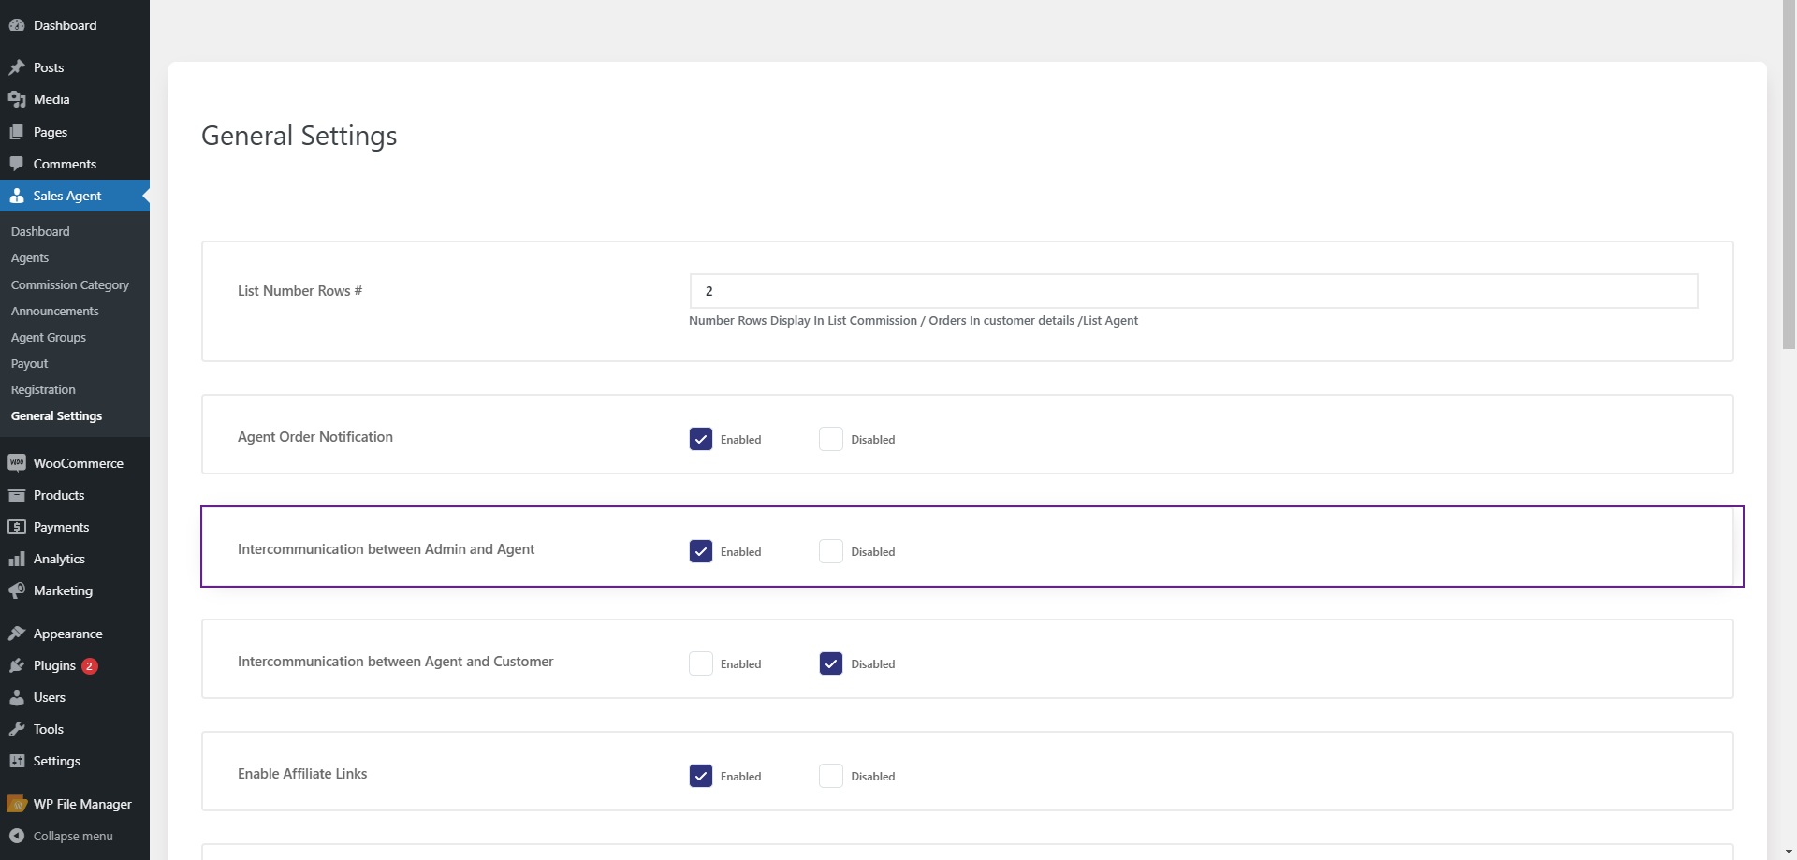Open the Payout submenu page
1797x860 pixels.
tap(30, 363)
